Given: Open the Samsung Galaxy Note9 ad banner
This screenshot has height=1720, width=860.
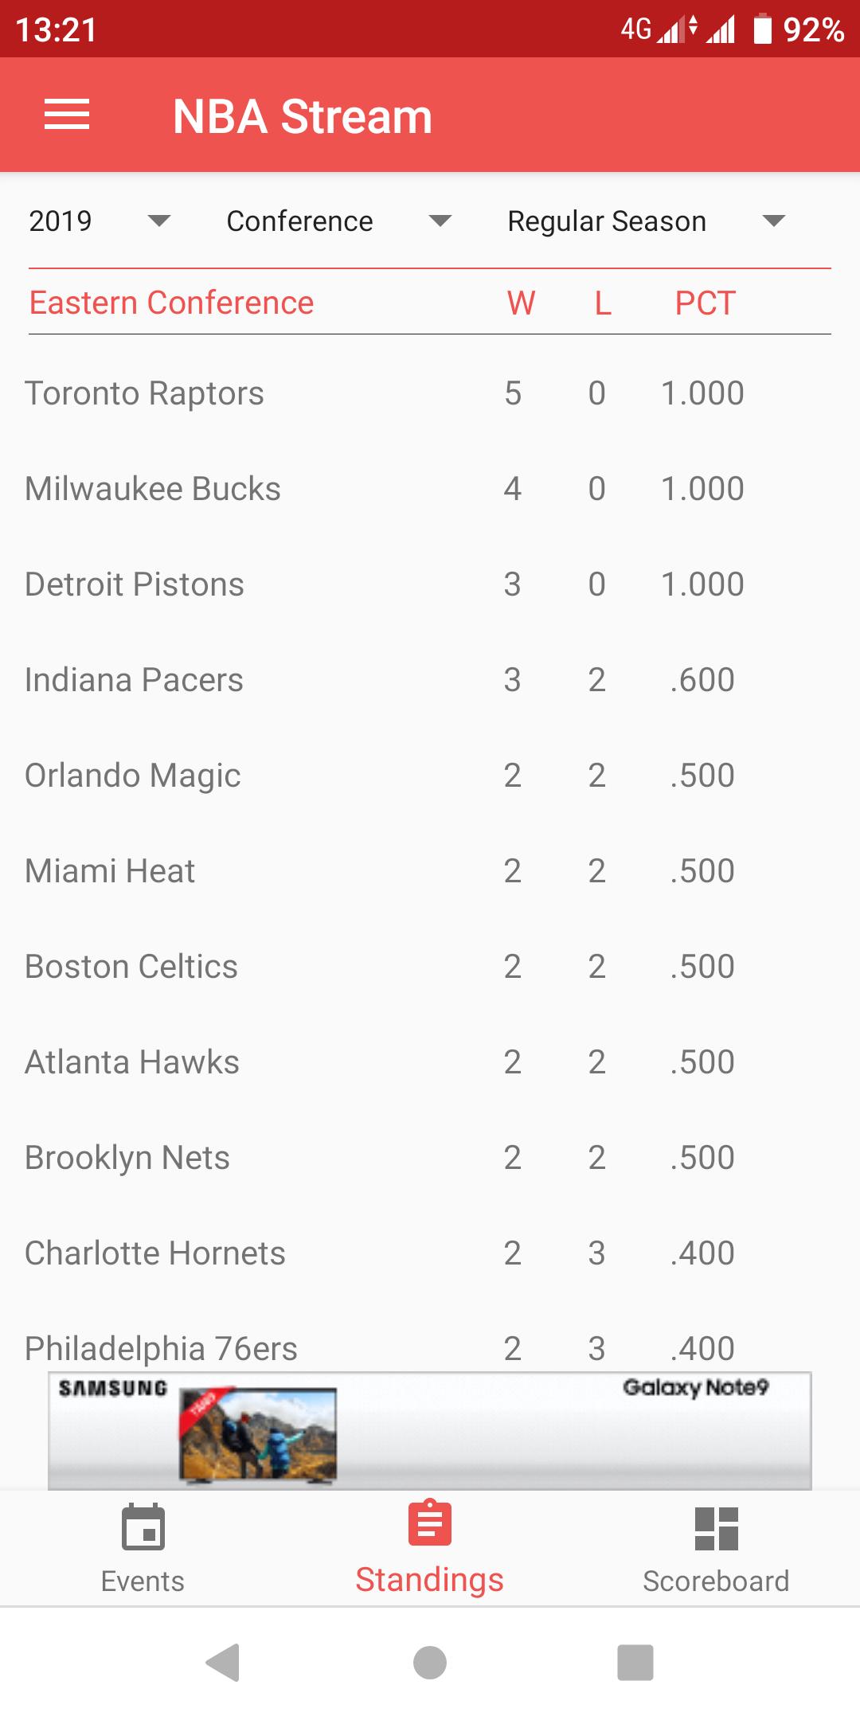Looking at the screenshot, I should pos(430,1430).
